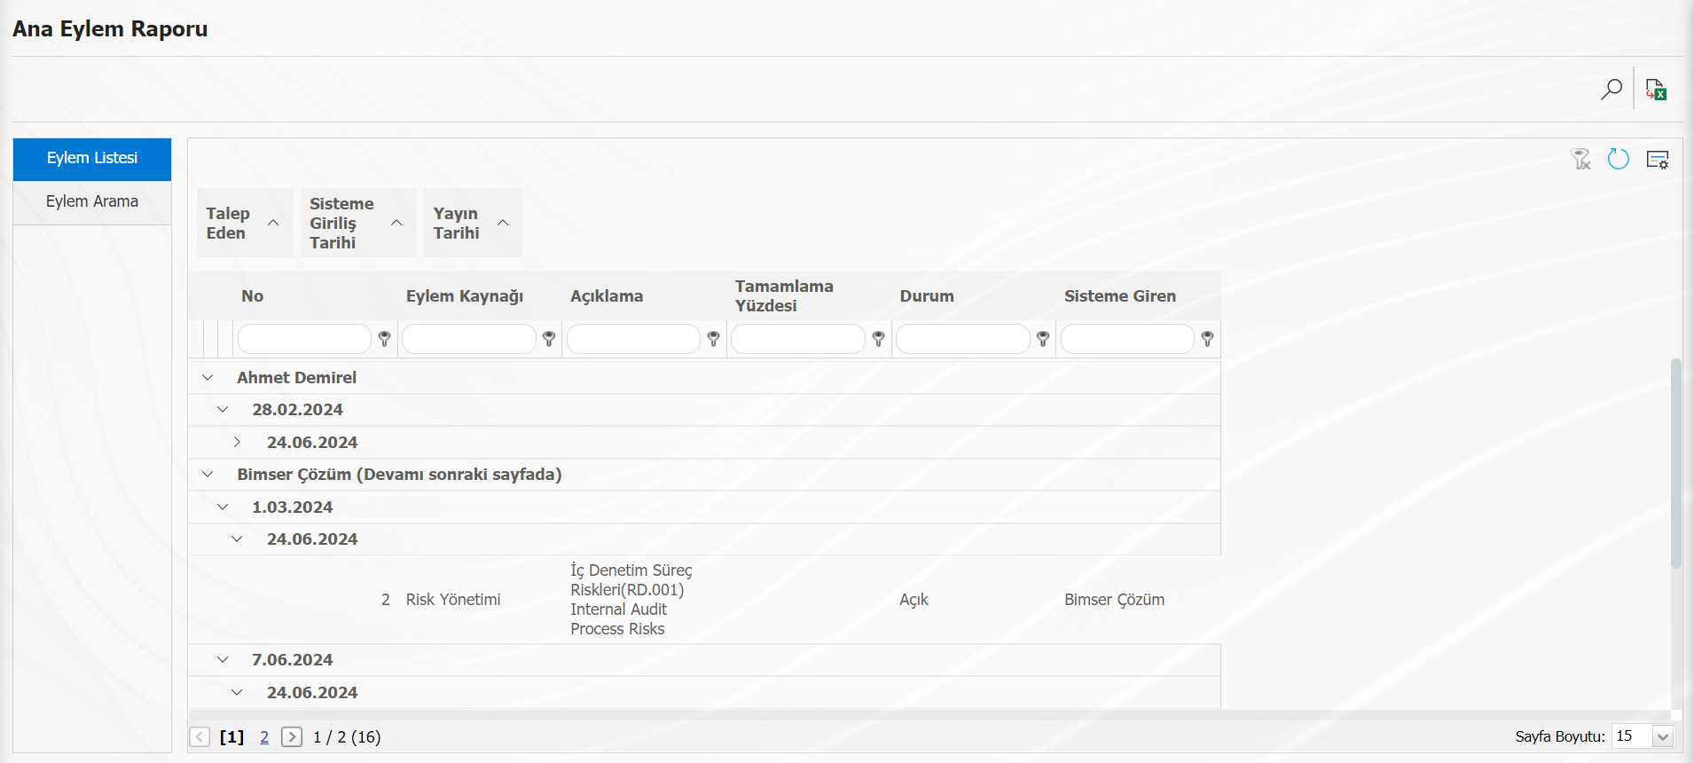Select the Risk Yönetimi cell
Screen dimensions: 1694x763
pos(453,600)
